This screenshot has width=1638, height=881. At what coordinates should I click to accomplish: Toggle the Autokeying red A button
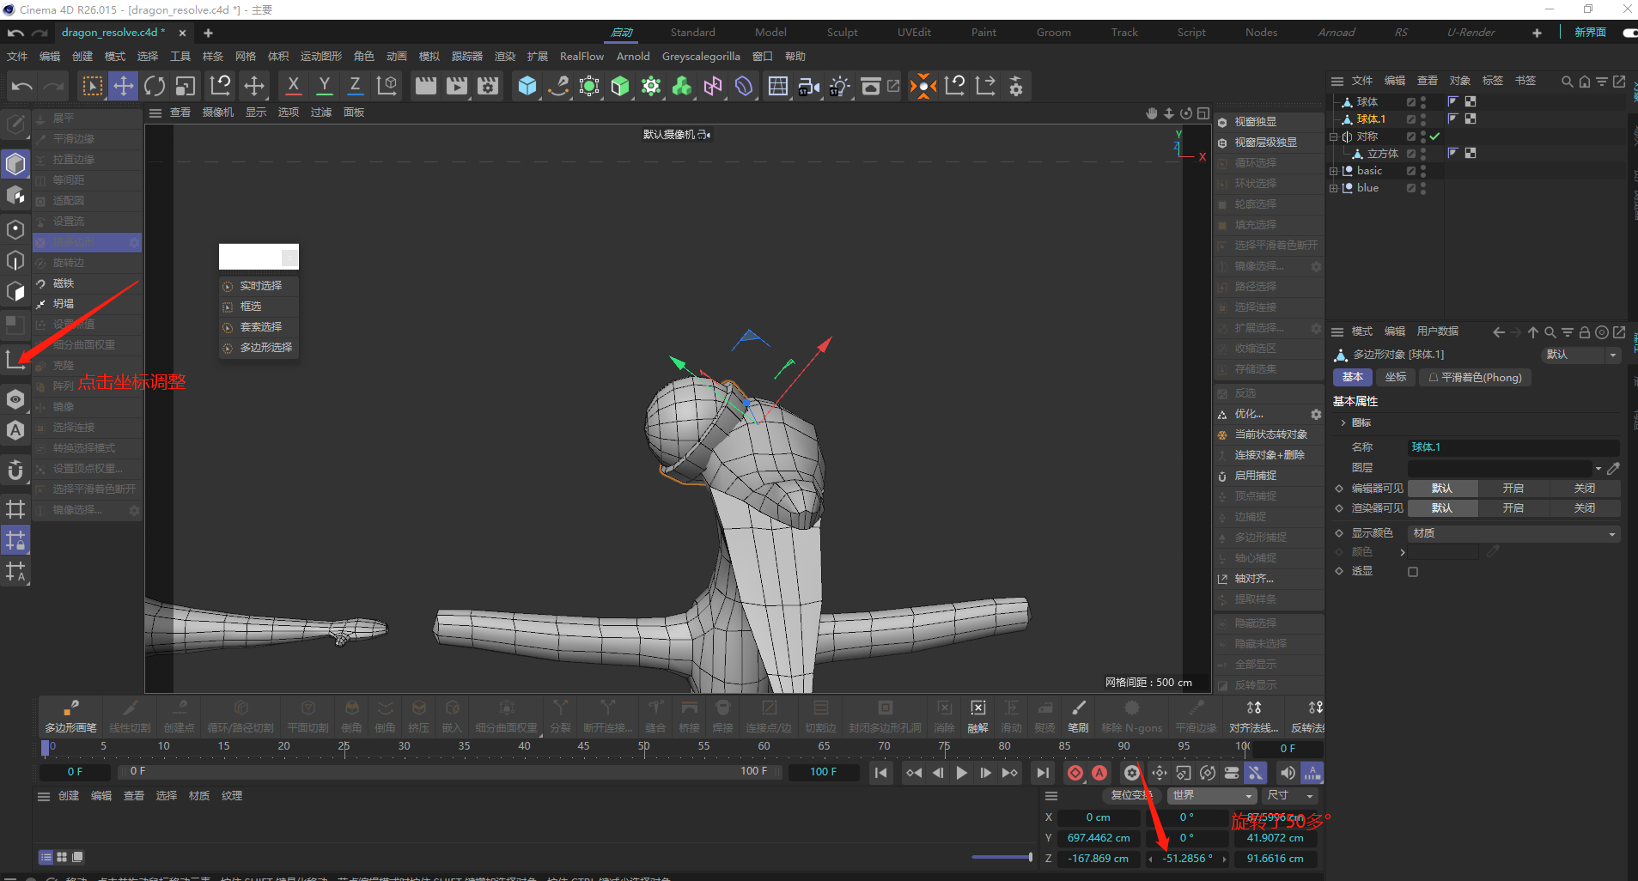coord(1099,773)
